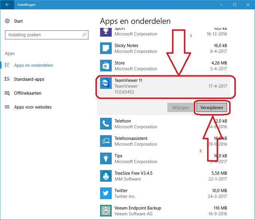Image resolution: width=255 pixels, height=220 pixels.
Task: Focus the 'Instelling zoeken' search field
Action: (x=47, y=35)
